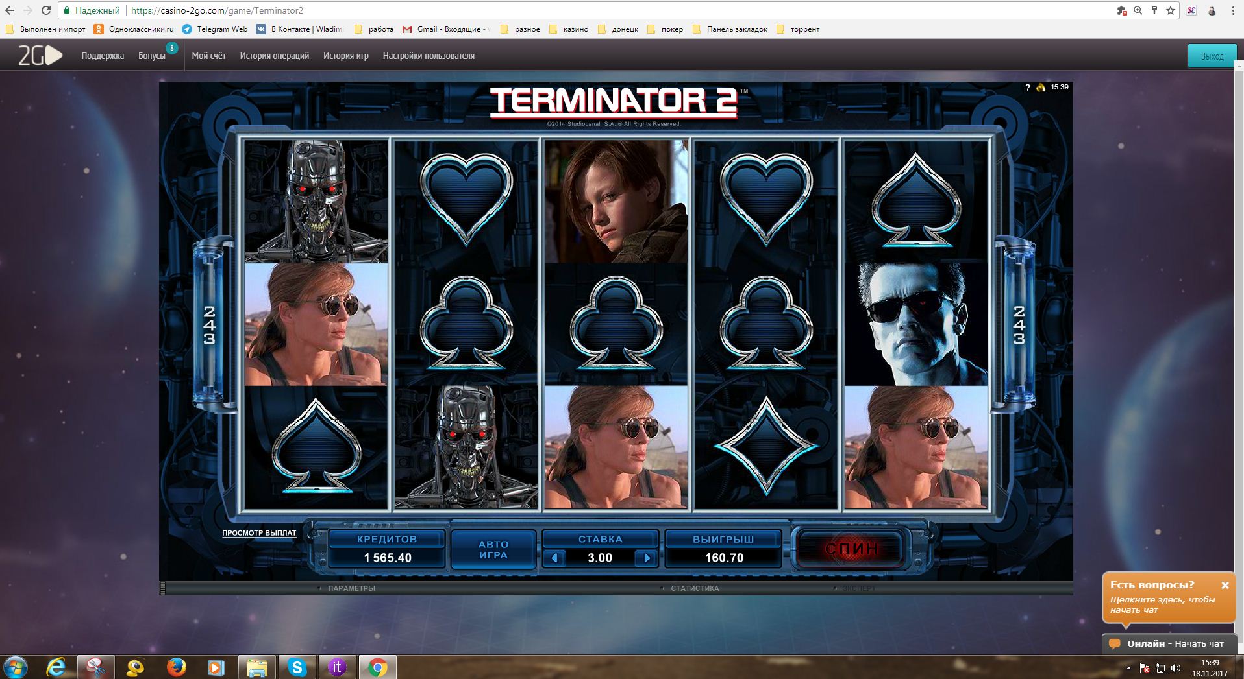Screen dimensions: 1244x679
Task: Increase the bet with right arrow
Action: pyautogui.click(x=647, y=558)
